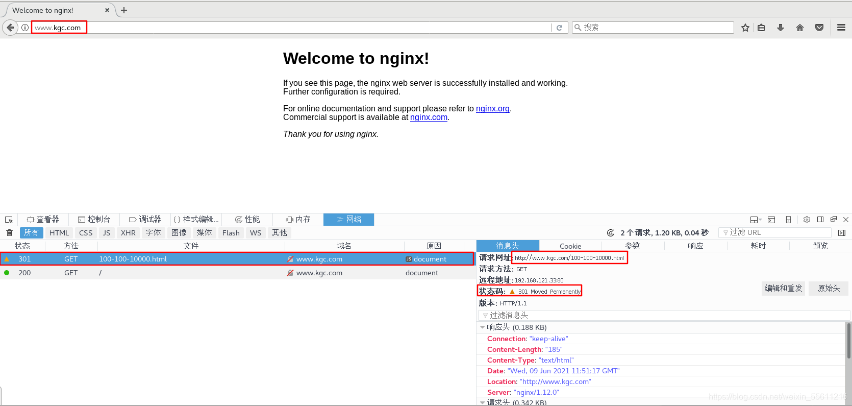Click the headers pane vertical scrollbar
Screen dimensions: 852x406
(x=848, y=341)
